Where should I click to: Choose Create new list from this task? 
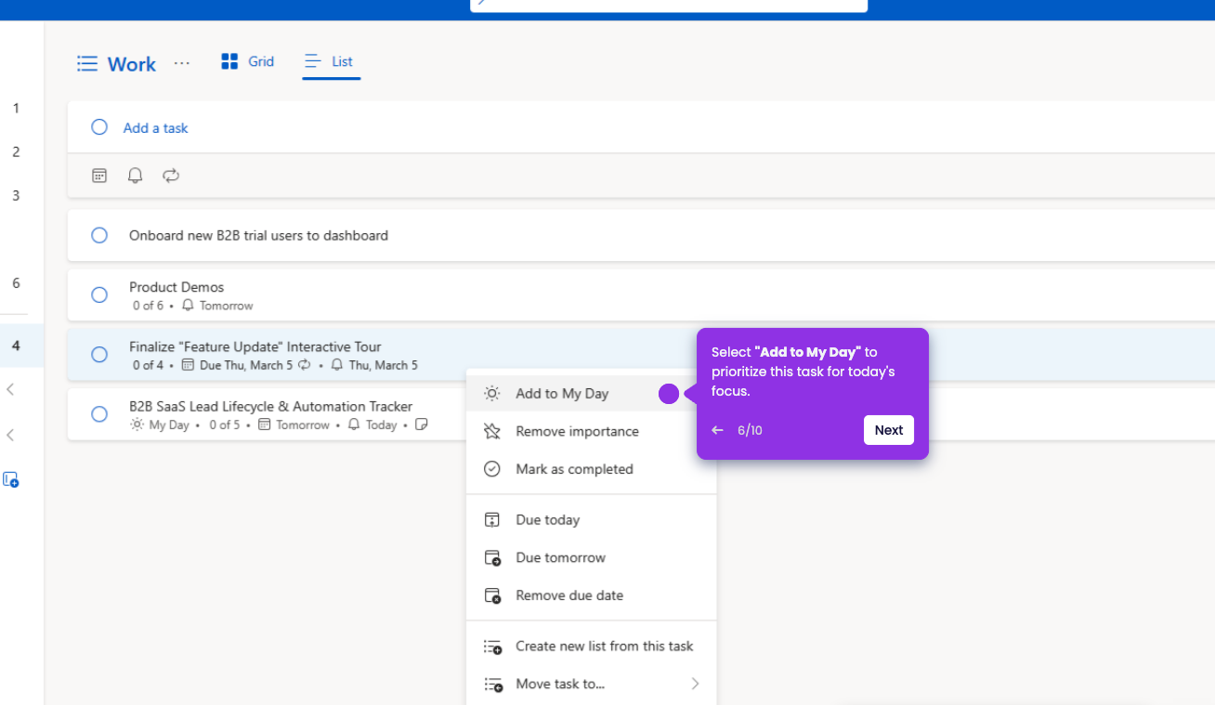(591, 646)
